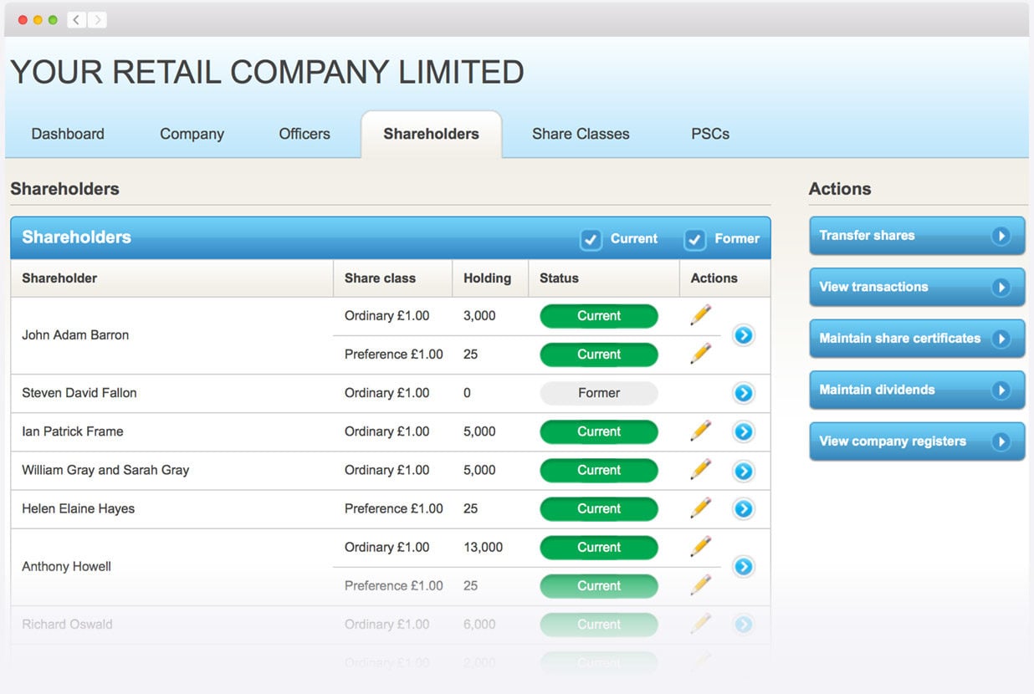Edit Ian Patrick Frame's shareholding
This screenshot has height=694, width=1034.
point(701,431)
